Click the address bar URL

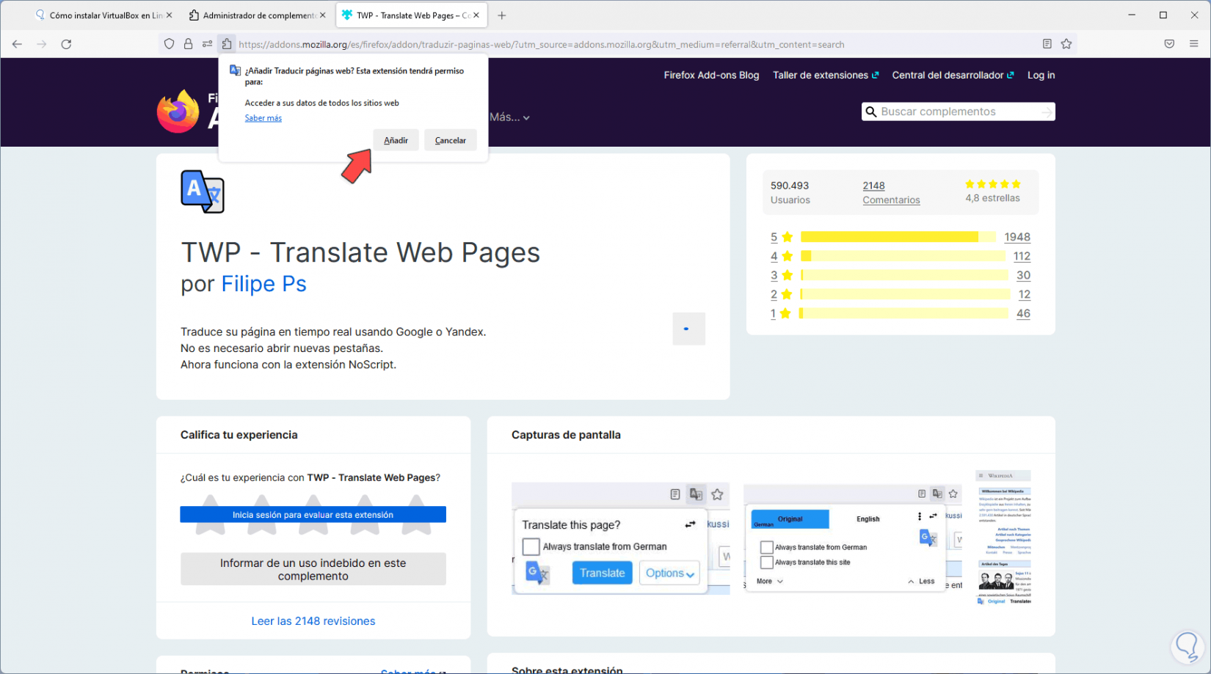[542, 44]
